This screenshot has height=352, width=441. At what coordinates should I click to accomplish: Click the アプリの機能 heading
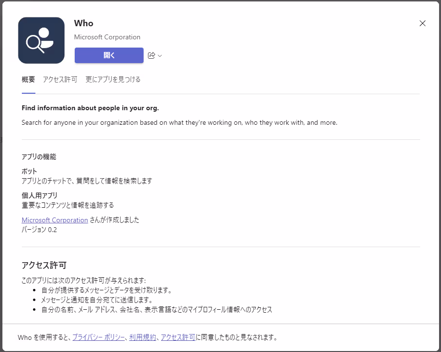(39, 157)
